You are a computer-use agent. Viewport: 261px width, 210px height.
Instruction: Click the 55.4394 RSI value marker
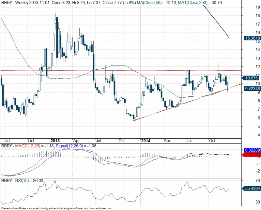251,189
